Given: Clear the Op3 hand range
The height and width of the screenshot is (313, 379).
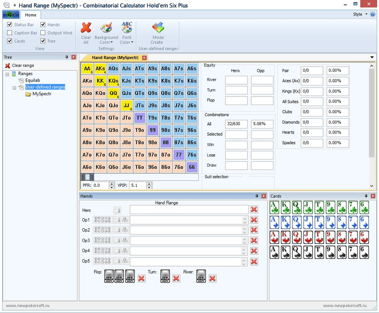Looking at the screenshot, I should (254, 240).
